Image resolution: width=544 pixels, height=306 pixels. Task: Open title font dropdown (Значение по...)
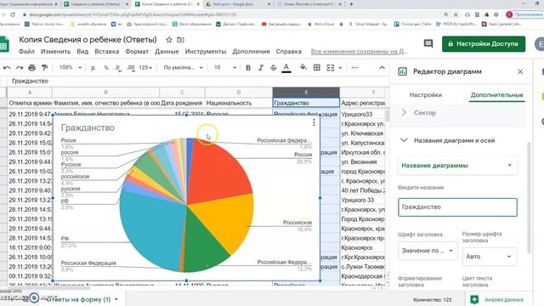click(x=428, y=250)
